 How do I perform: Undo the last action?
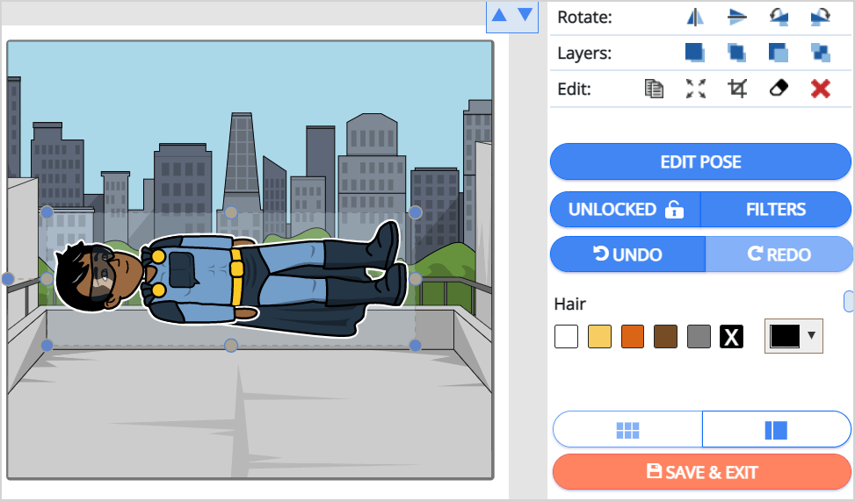click(627, 254)
